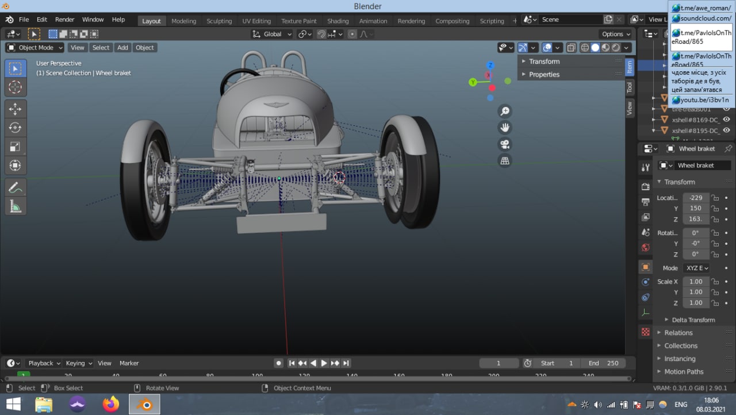This screenshot has width=736, height=415.
Task: Open the Object Data properties tab
Action: [645, 313]
